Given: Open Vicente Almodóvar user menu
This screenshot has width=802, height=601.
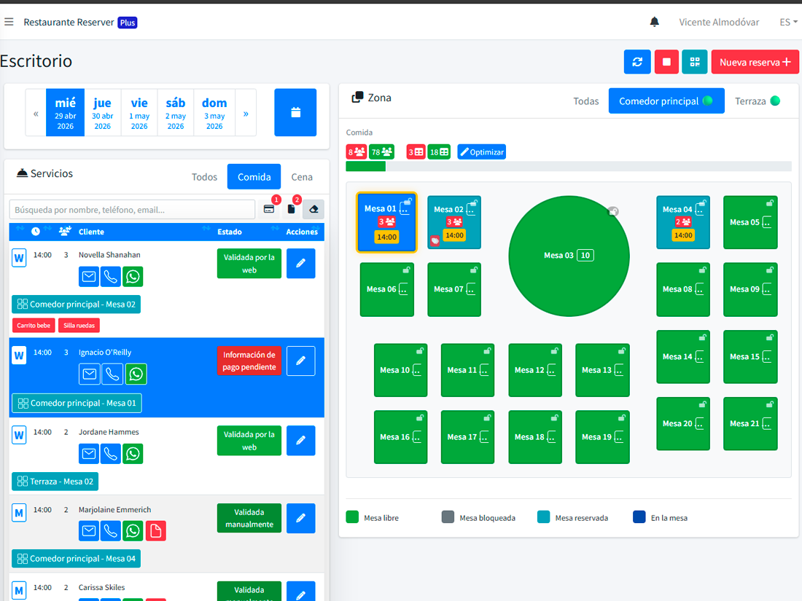Looking at the screenshot, I should point(719,22).
